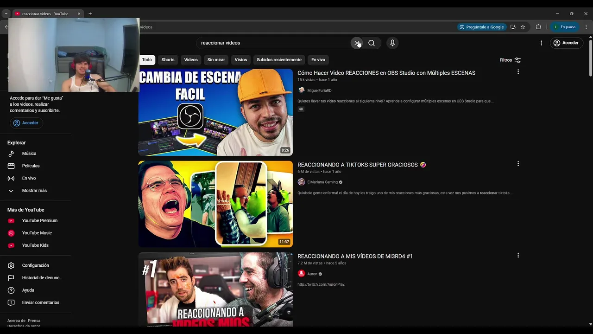
Task: Start voice search with the microphone icon
Action: (392, 43)
